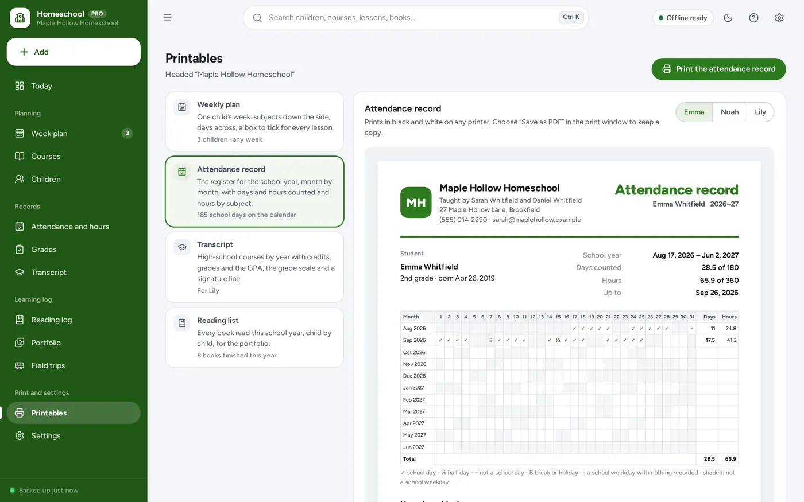The height and width of the screenshot is (502, 804).
Task: Go to Printables in the sidebar
Action: pos(74,413)
